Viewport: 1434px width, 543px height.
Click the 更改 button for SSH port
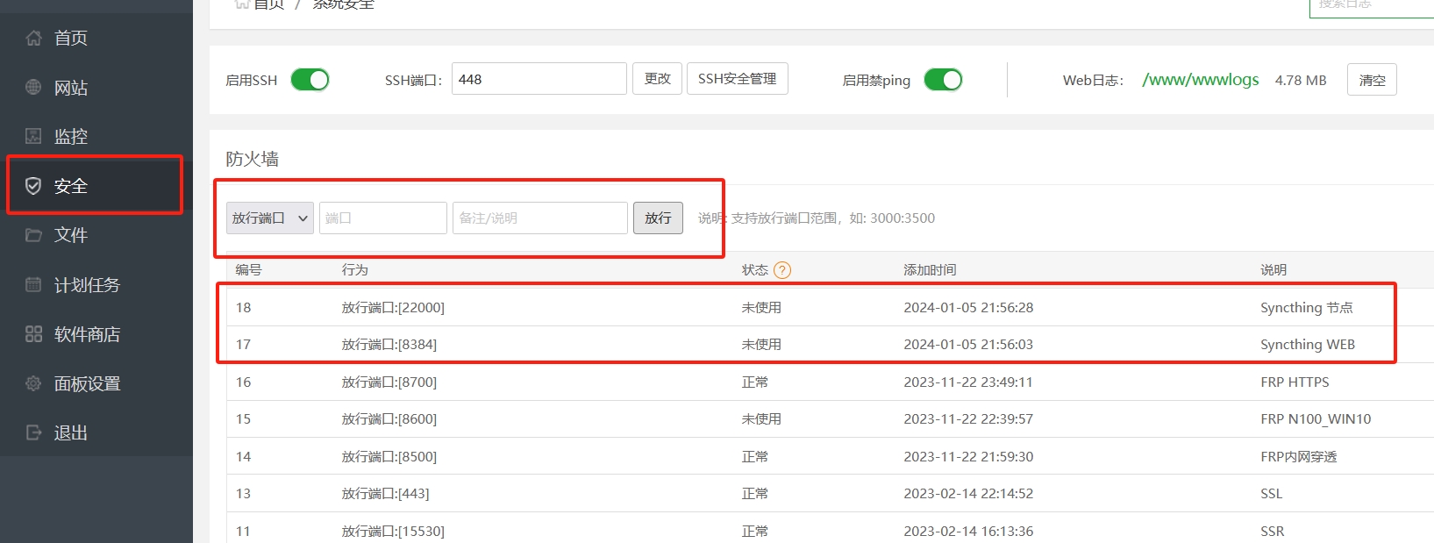[657, 79]
